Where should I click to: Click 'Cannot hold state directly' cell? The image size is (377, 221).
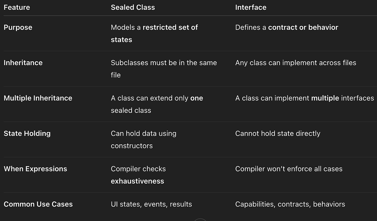[278, 133]
